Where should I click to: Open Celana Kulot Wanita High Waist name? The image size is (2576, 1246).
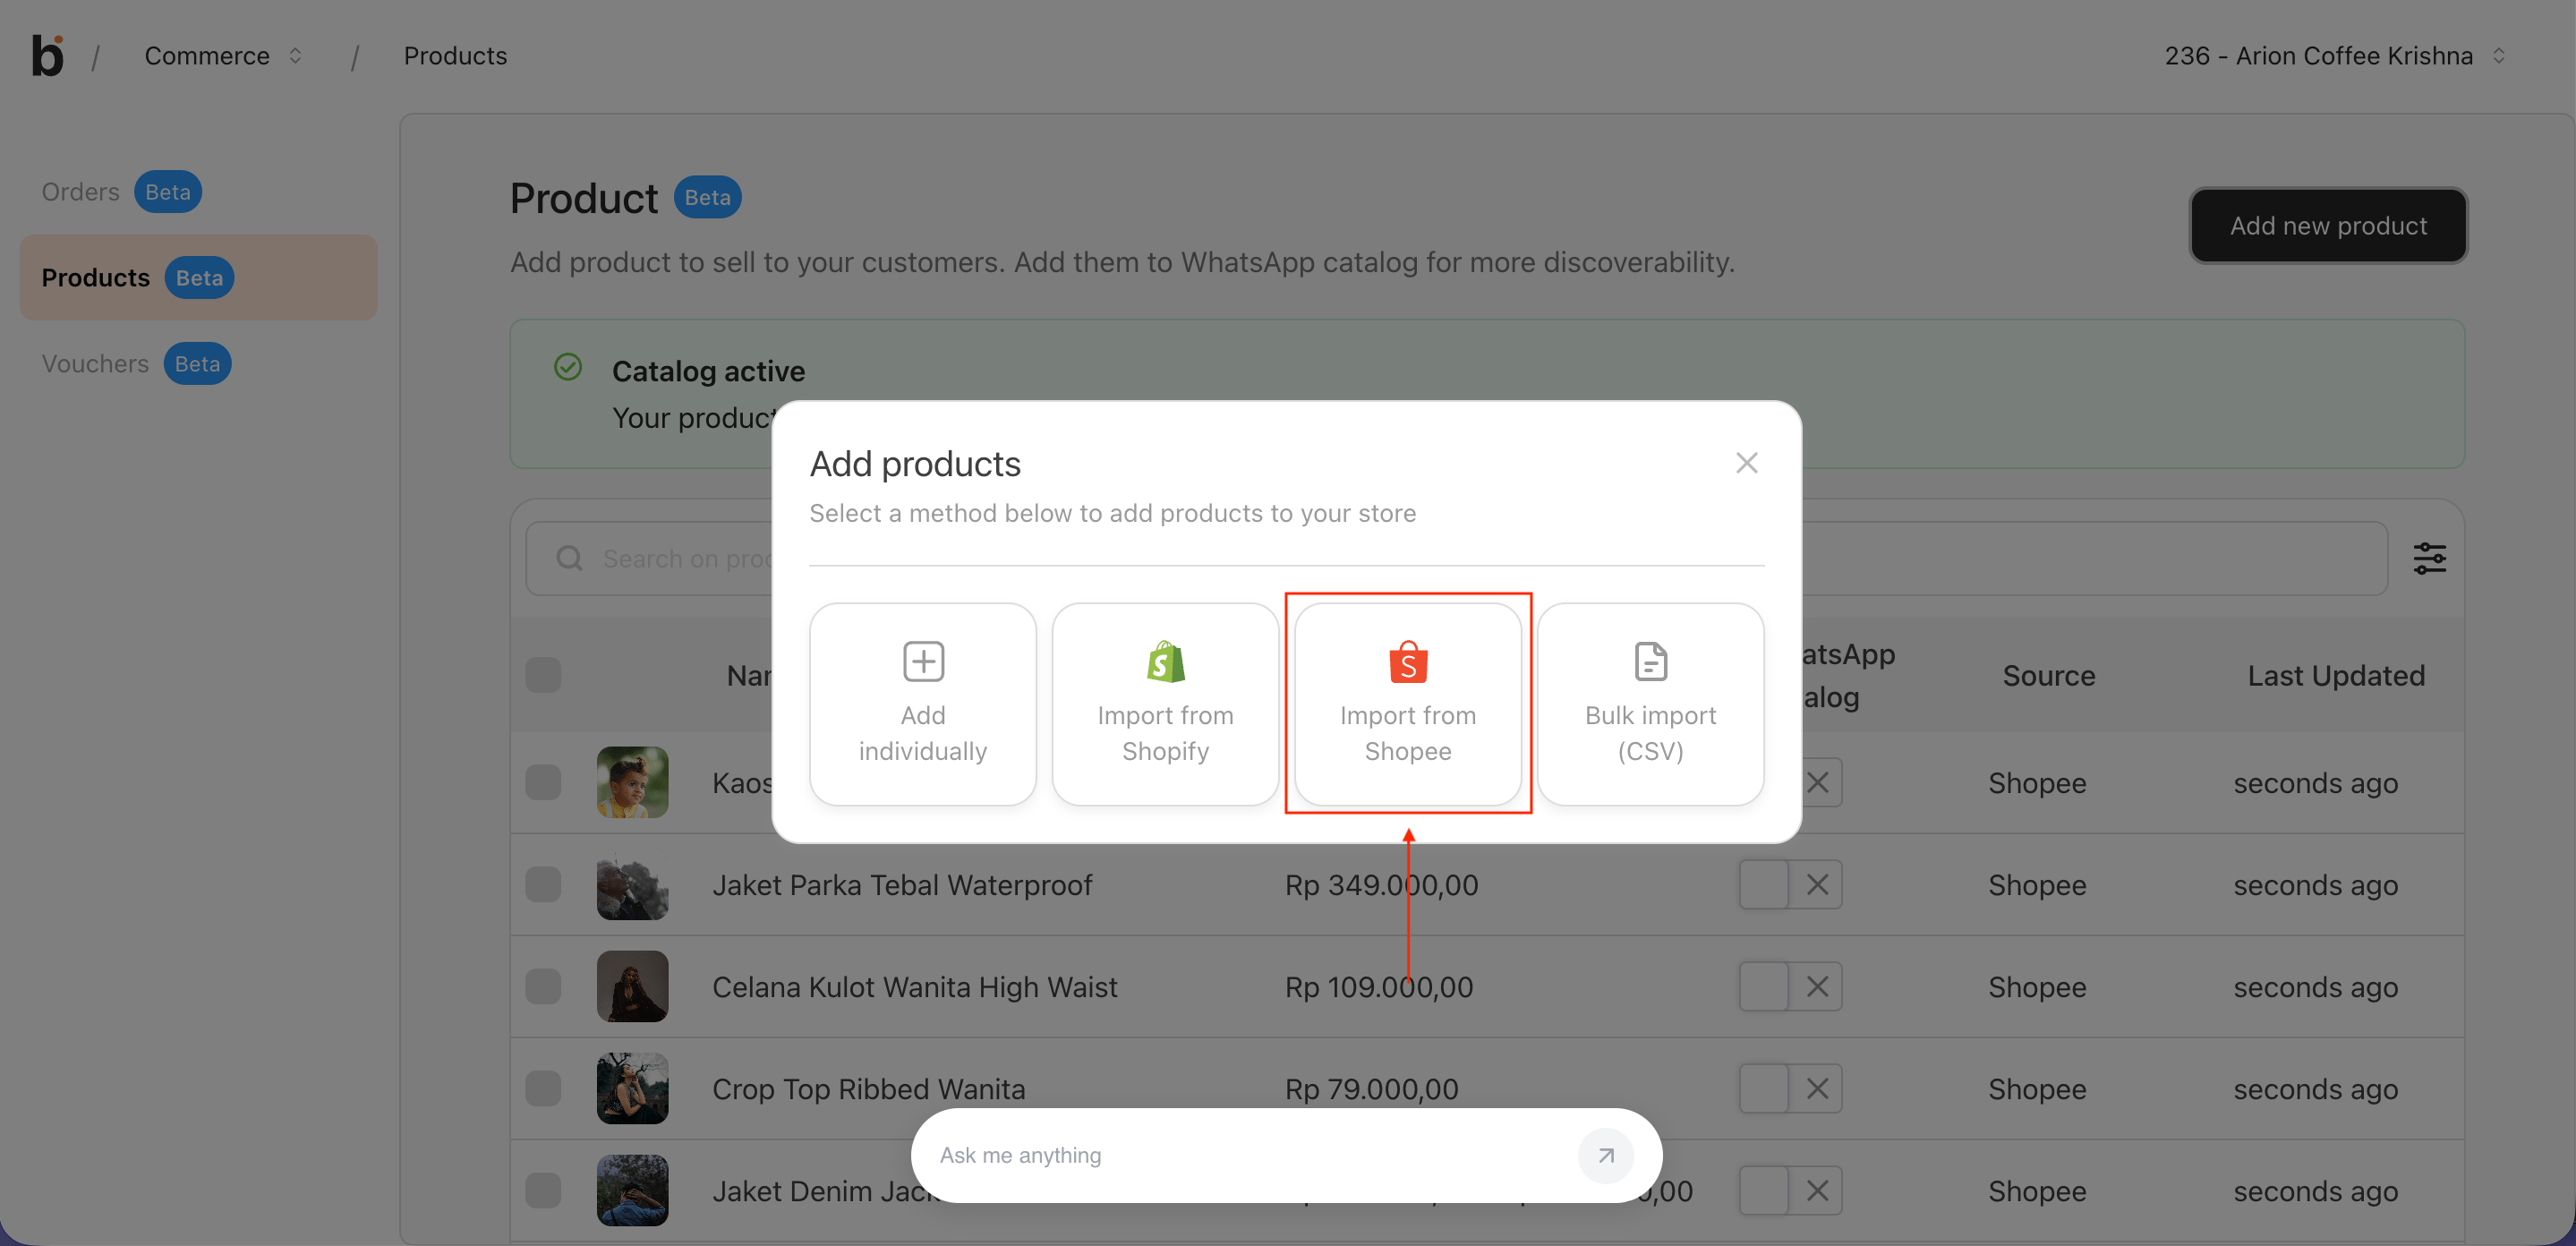[x=914, y=986]
